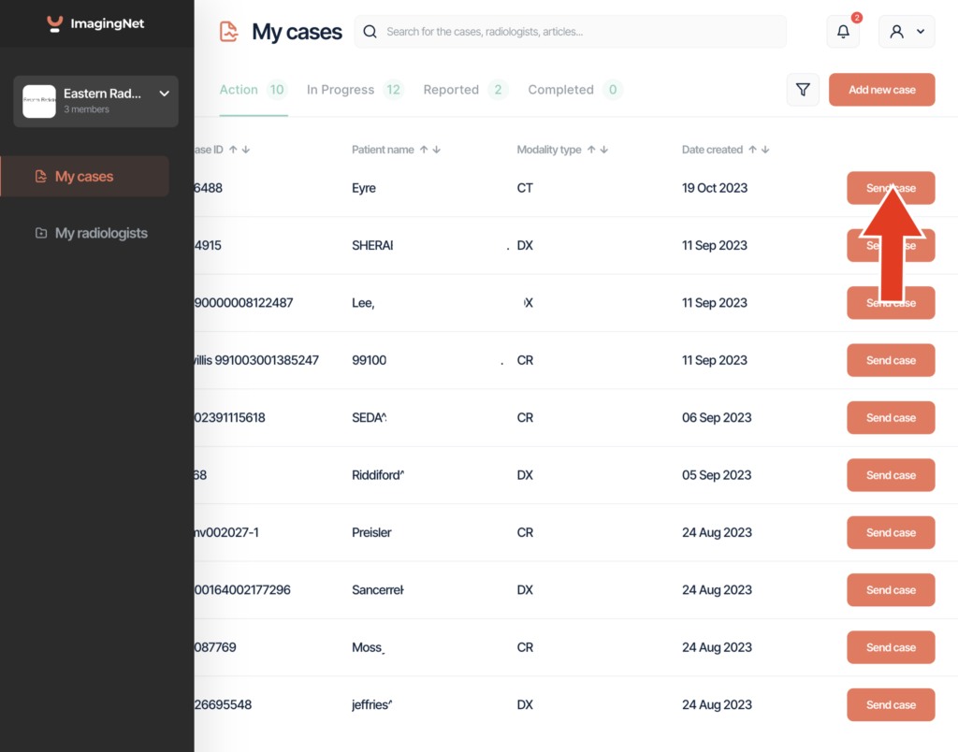This screenshot has height=752, width=958.
Task: Sort Patient name column ascending arrow
Action: click(424, 150)
